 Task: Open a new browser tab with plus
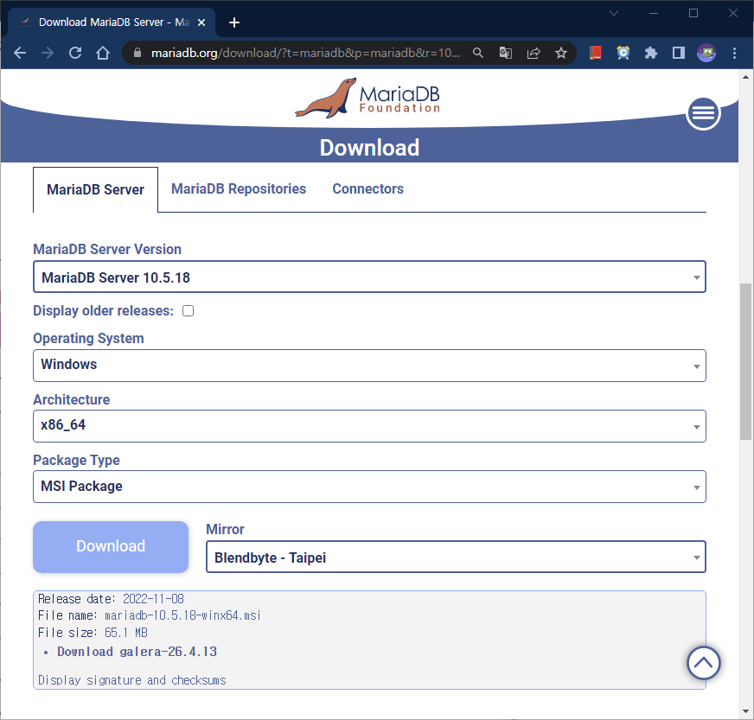point(234,22)
